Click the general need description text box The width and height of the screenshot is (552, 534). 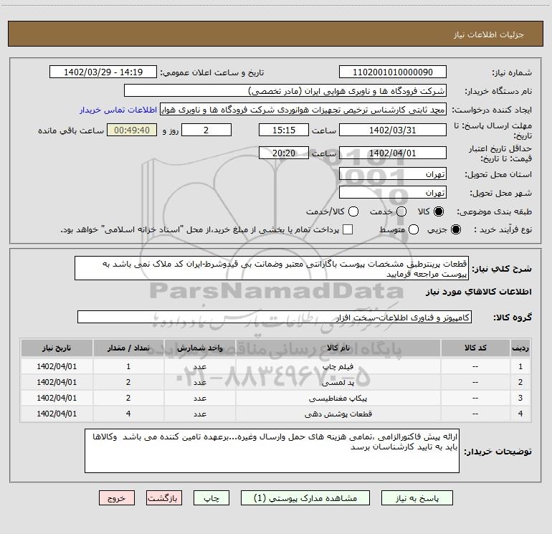click(272, 269)
